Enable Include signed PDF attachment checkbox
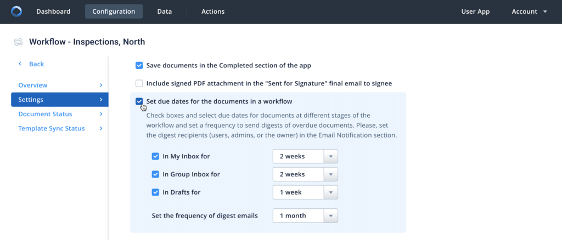 [x=139, y=83]
